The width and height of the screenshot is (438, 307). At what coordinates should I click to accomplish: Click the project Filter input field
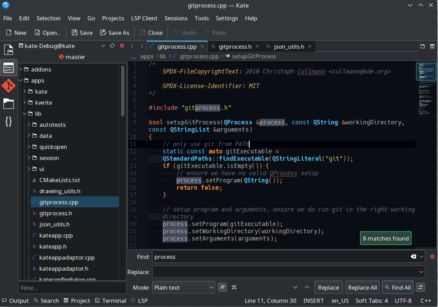[x=72, y=288]
